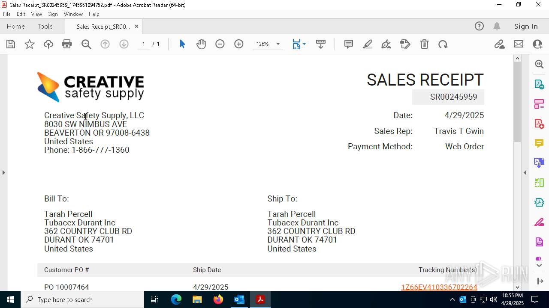The image size is (549, 308).
Task: View notifications with the bell icon
Action: (x=497, y=26)
